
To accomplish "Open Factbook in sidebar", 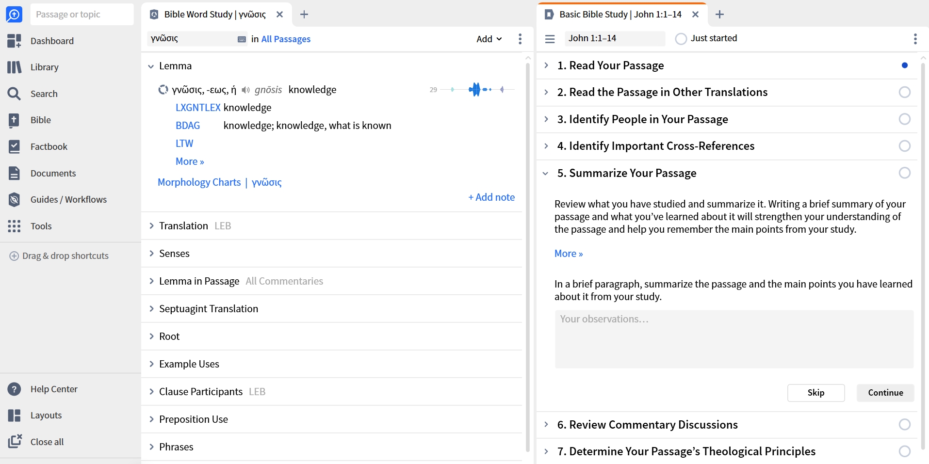I will pyautogui.click(x=38, y=146).
